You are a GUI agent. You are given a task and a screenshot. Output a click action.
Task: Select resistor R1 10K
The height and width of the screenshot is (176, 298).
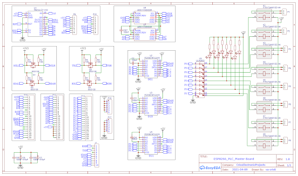[27, 60]
